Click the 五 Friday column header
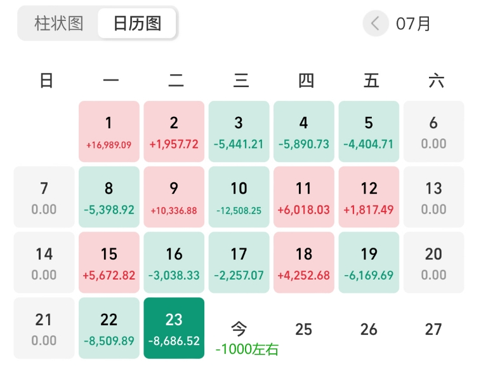481x378 pixels. click(371, 81)
